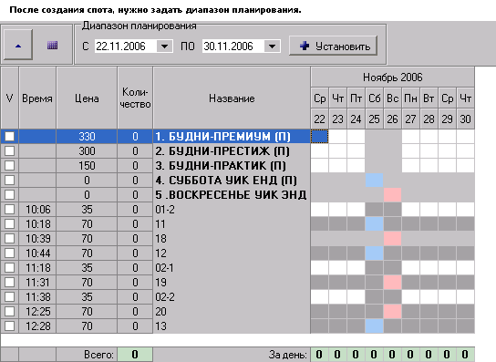
Task: Click the purple calendar grid icon
Action: [53, 46]
